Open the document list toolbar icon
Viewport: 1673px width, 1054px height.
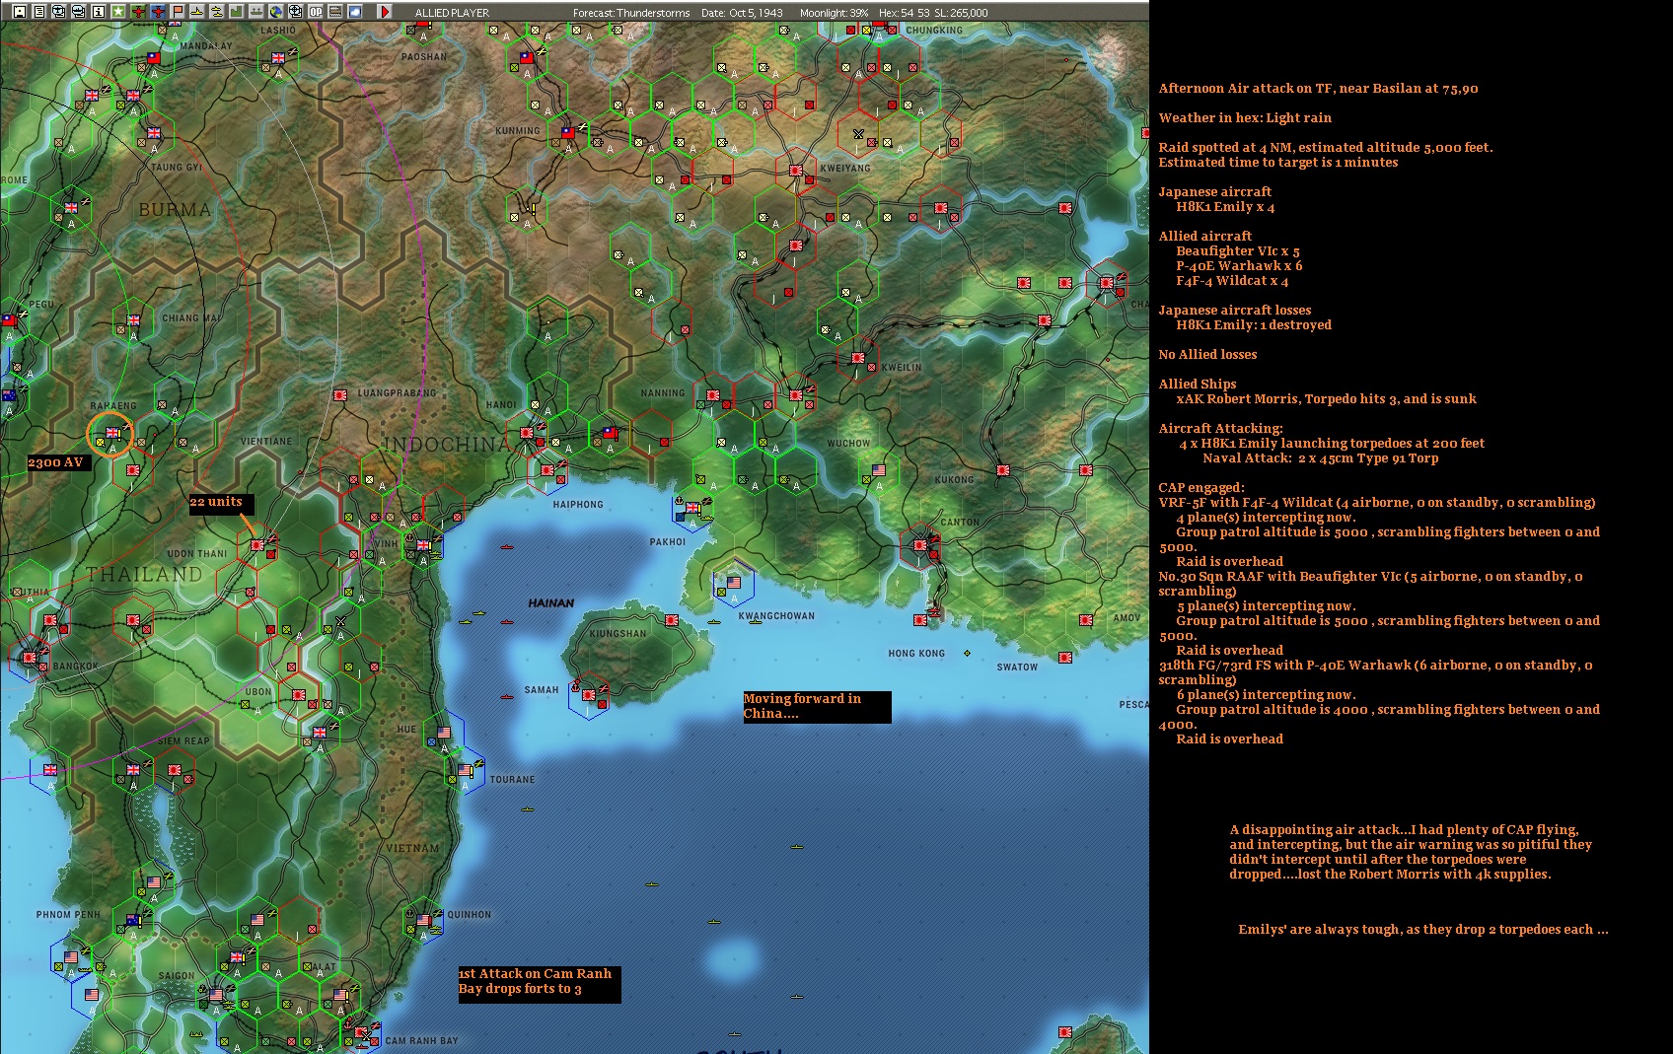tap(39, 12)
